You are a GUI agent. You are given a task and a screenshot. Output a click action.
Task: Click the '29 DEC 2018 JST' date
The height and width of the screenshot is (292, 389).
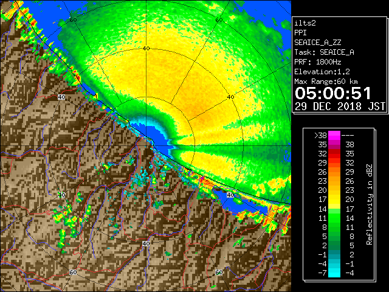(x=340, y=106)
